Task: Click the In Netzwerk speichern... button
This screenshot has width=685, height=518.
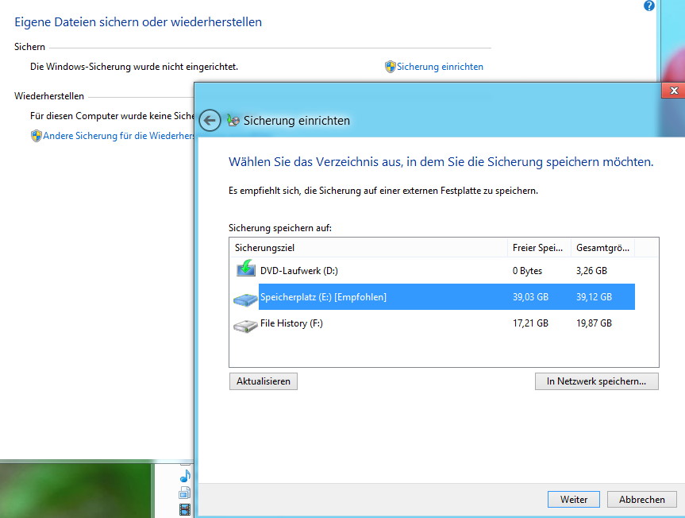Action: tap(596, 381)
